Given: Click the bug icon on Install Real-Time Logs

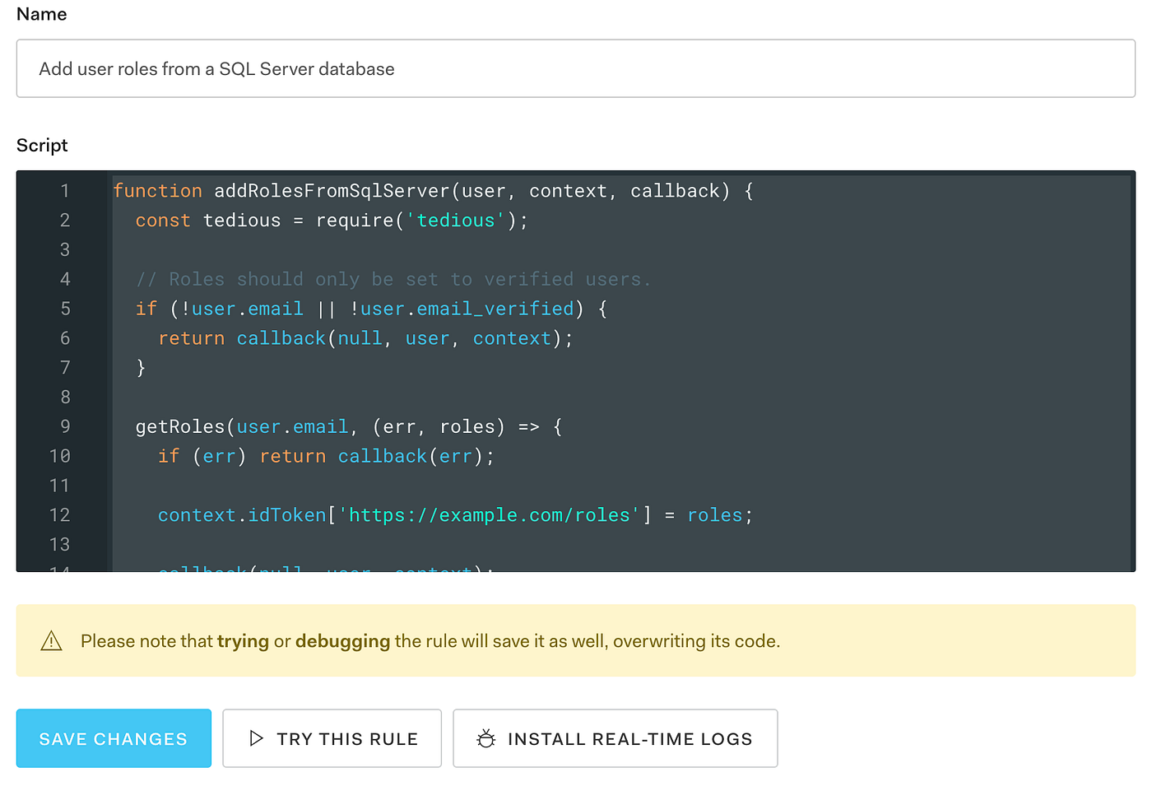Looking at the screenshot, I should (487, 738).
